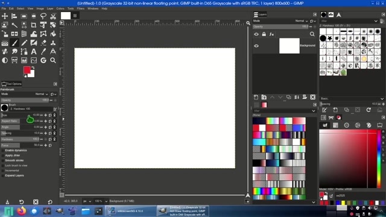Select the Paths tool
This screenshot has width=386, height=217.
click(24, 52)
